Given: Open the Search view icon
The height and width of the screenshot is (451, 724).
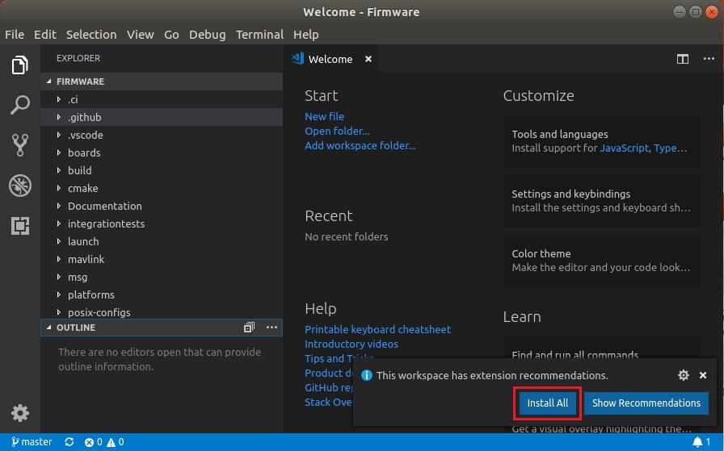Looking at the screenshot, I should tap(20, 105).
